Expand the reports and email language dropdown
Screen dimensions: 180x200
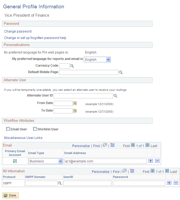[x=108, y=60]
